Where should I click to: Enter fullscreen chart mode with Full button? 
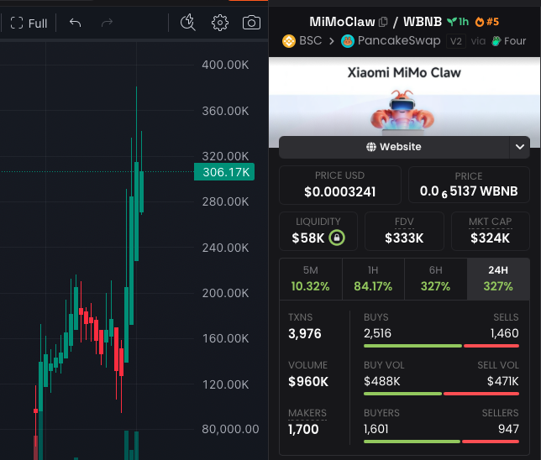pos(29,24)
